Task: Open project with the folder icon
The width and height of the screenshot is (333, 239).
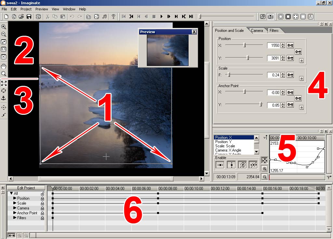Action: coord(21,17)
